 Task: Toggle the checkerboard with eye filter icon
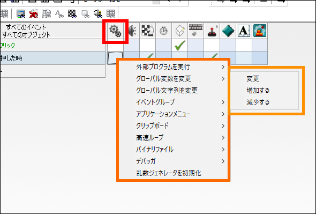pos(72,14)
